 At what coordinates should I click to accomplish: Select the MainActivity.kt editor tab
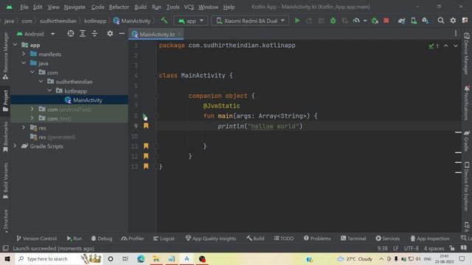tap(156, 35)
